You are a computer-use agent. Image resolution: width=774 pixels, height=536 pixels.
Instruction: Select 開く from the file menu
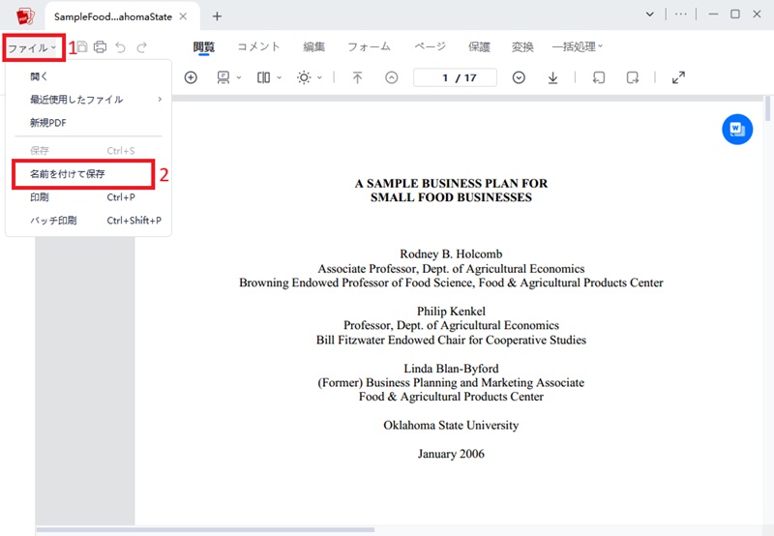pyautogui.click(x=88, y=76)
